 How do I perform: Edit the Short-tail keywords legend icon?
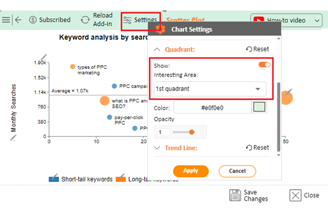54,178
